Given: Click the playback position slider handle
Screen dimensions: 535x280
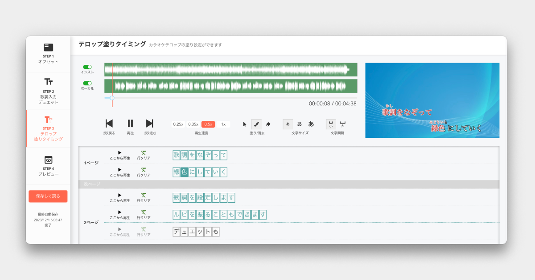Looking at the screenshot, I should 112,98.
